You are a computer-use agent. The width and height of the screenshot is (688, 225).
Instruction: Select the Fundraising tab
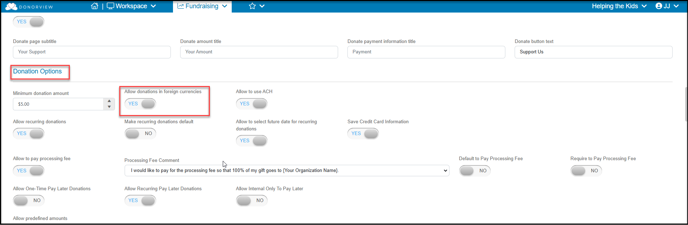[x=202, y=6]
